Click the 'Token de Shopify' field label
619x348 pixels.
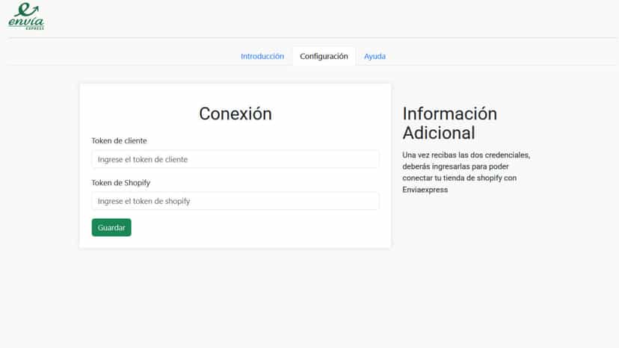coord(121,183)
